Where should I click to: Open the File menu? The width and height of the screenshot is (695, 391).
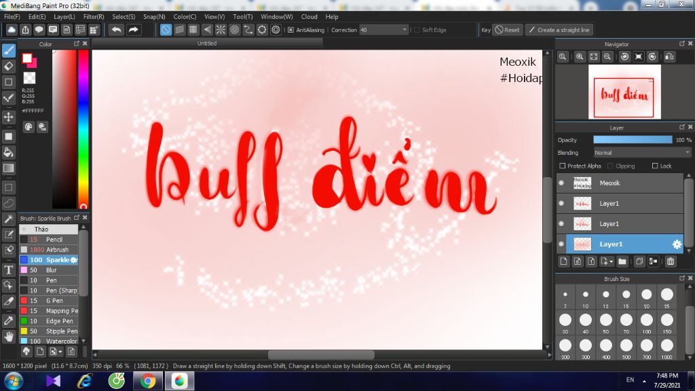pos(12,16)
